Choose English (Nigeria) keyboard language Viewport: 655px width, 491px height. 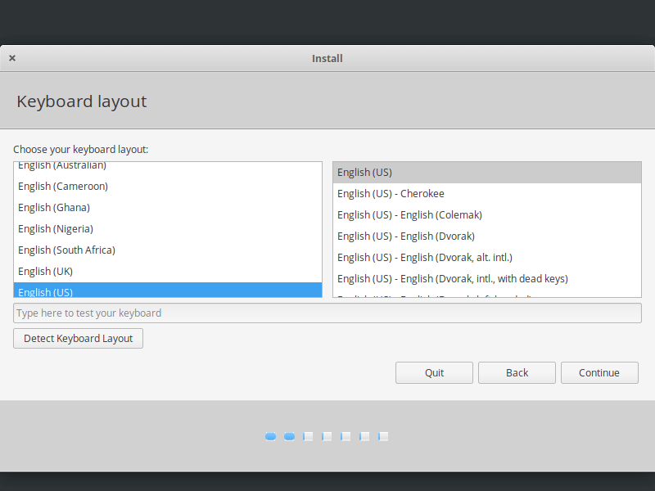pos(56,229)
